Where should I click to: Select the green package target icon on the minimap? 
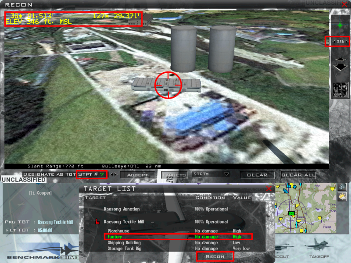pos(291,213)
